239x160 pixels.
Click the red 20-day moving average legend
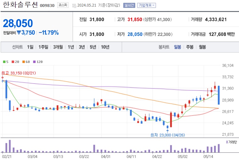point(15,62)
